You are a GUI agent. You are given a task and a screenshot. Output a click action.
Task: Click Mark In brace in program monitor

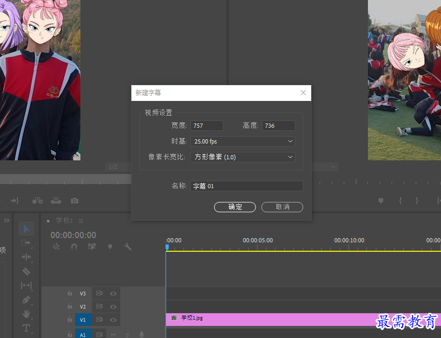400,200
